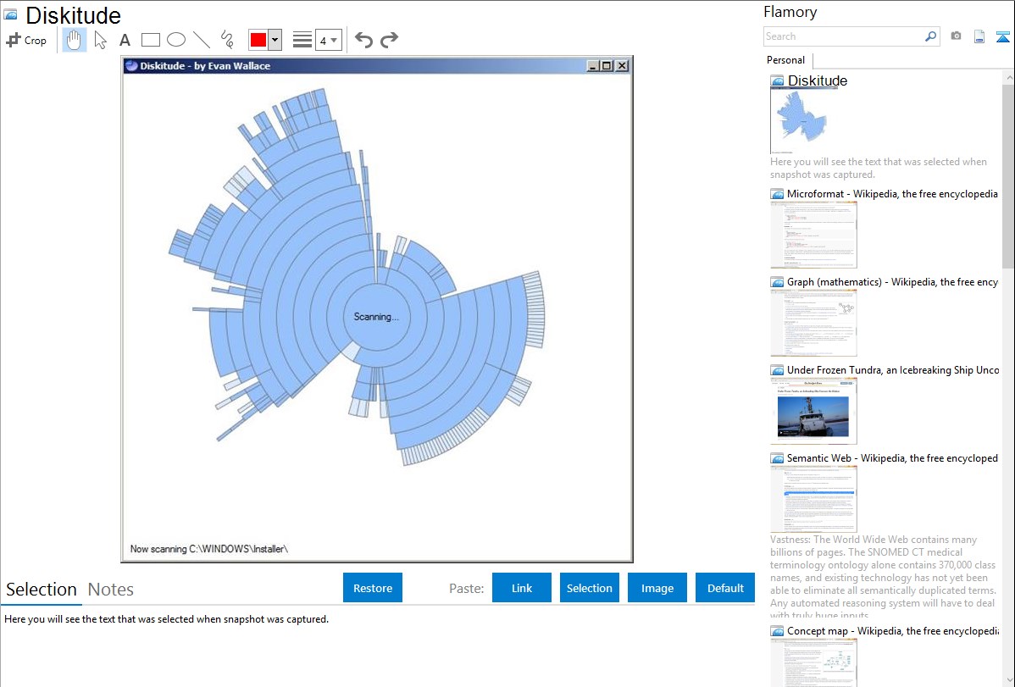
Task: Open the Diskitude snapshot title in list
Action: tap(818, 81)
